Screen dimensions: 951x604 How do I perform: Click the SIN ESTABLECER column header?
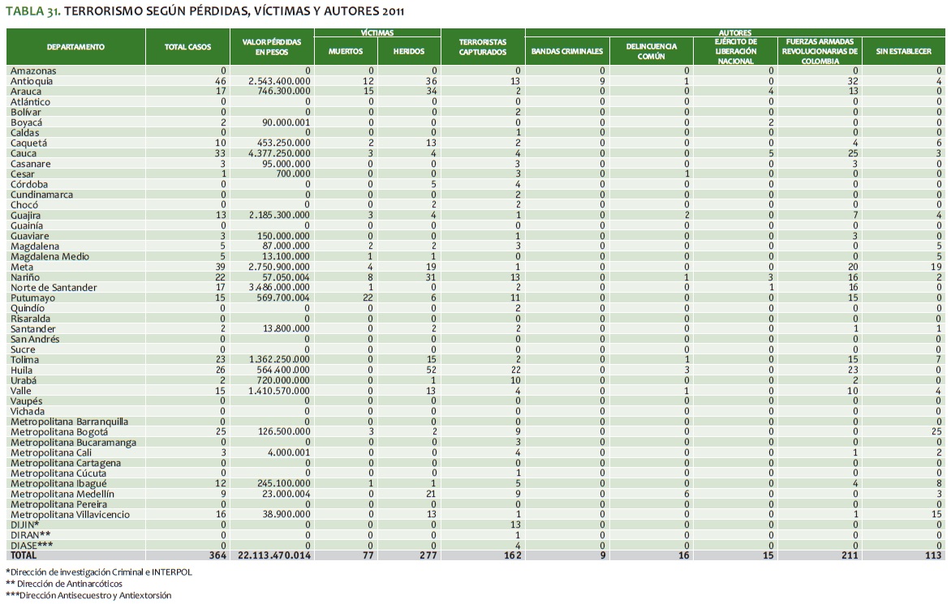click(903, 51)
